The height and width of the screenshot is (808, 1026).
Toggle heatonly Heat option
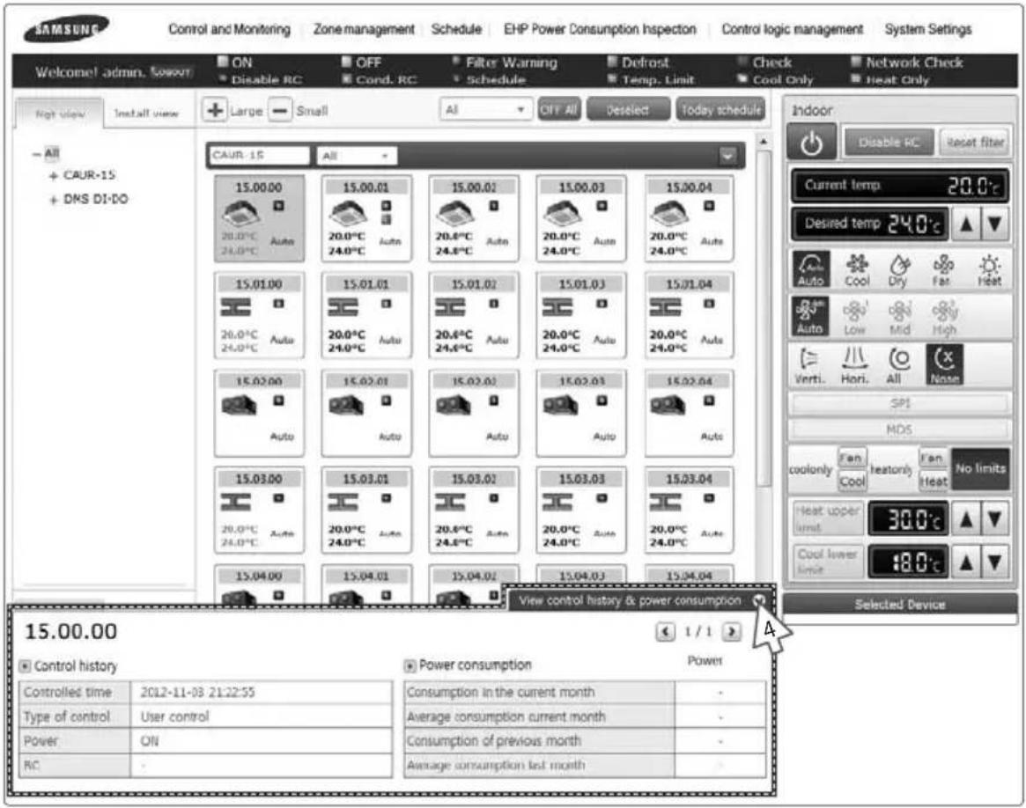click(x=933, y=481)
